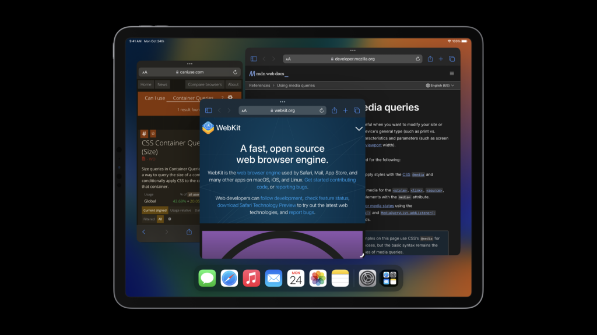The height and width of the screenshot is (335, 597).
Task: Open the aA page menu for webkit.org
Action: 244,111
